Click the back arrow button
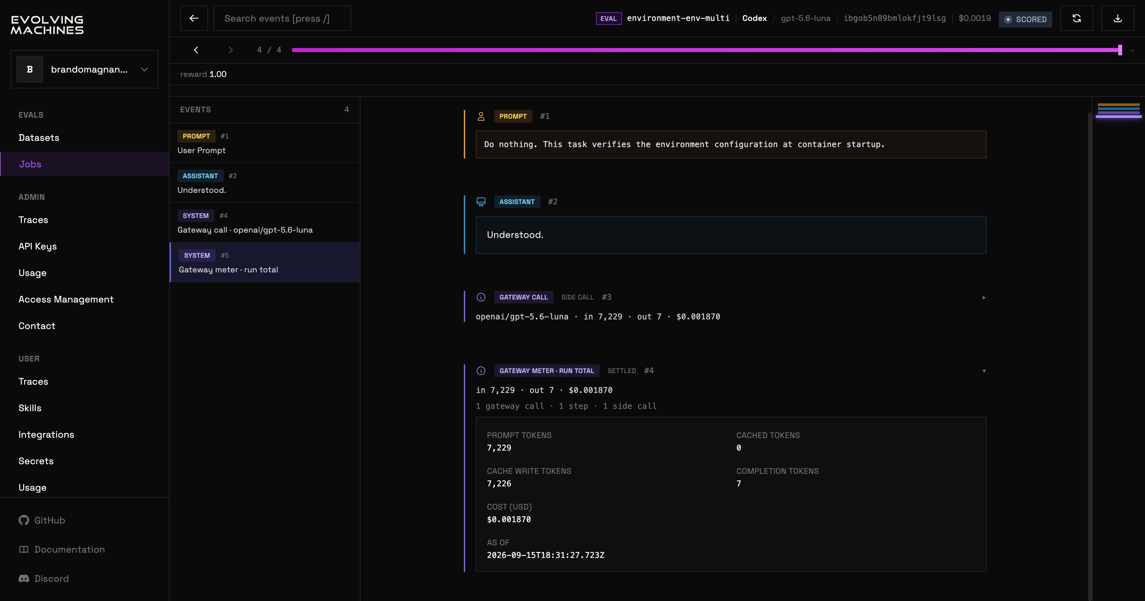1145x601 pixels. [194, 18]
